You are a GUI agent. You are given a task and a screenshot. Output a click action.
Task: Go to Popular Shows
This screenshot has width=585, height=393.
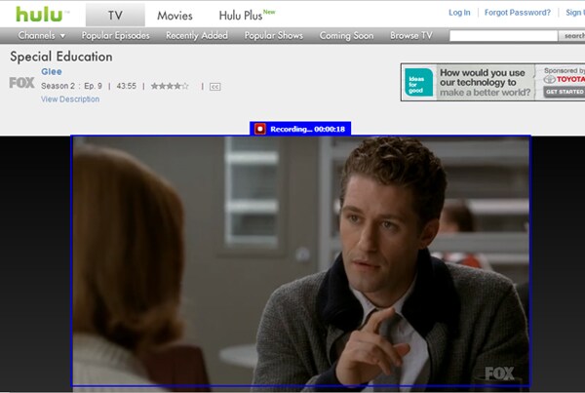click(273, 35)
